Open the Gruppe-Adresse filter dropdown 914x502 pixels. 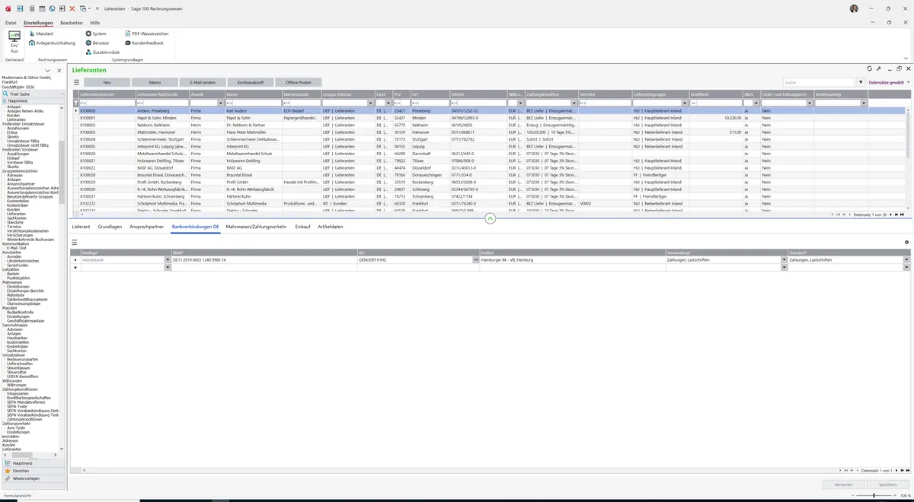pos(369,103)
